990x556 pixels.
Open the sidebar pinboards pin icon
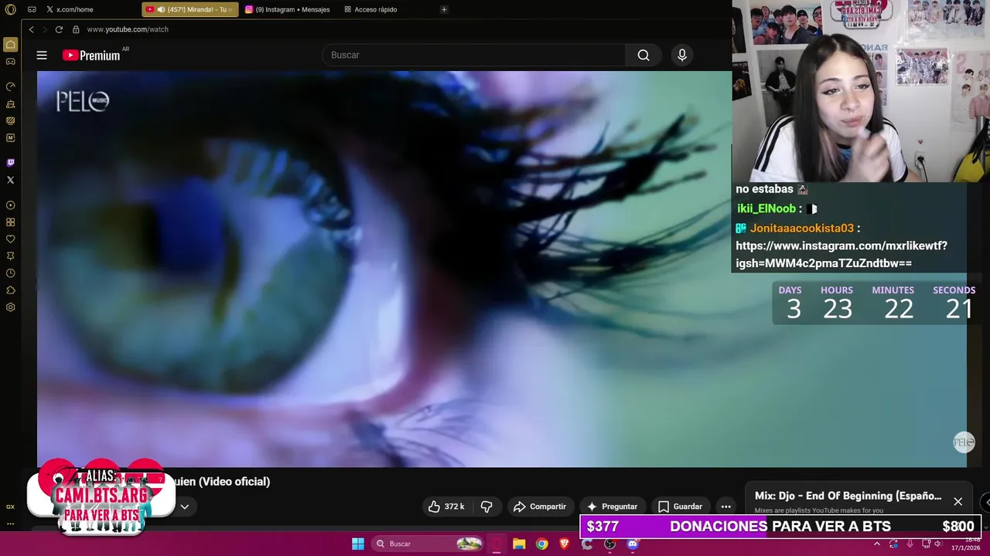pos(10,256)
